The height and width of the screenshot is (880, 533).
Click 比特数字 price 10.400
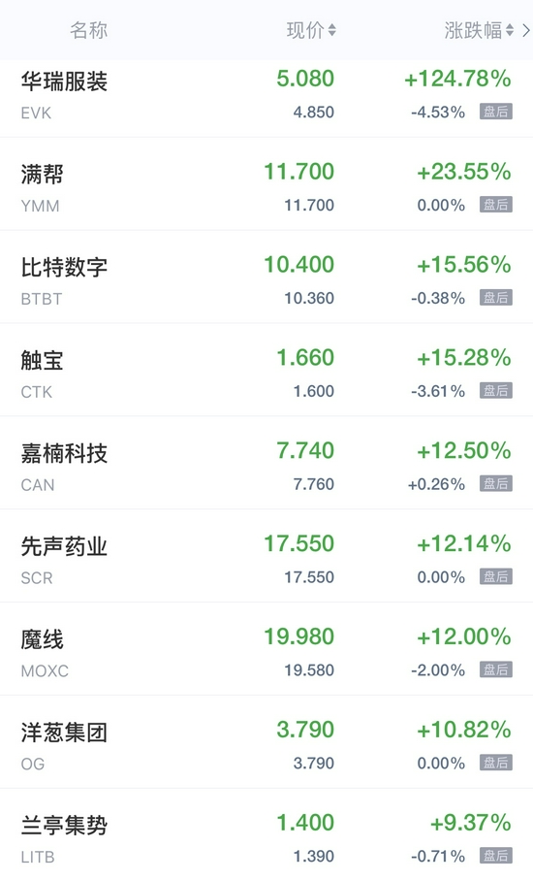tap(299, 264)
